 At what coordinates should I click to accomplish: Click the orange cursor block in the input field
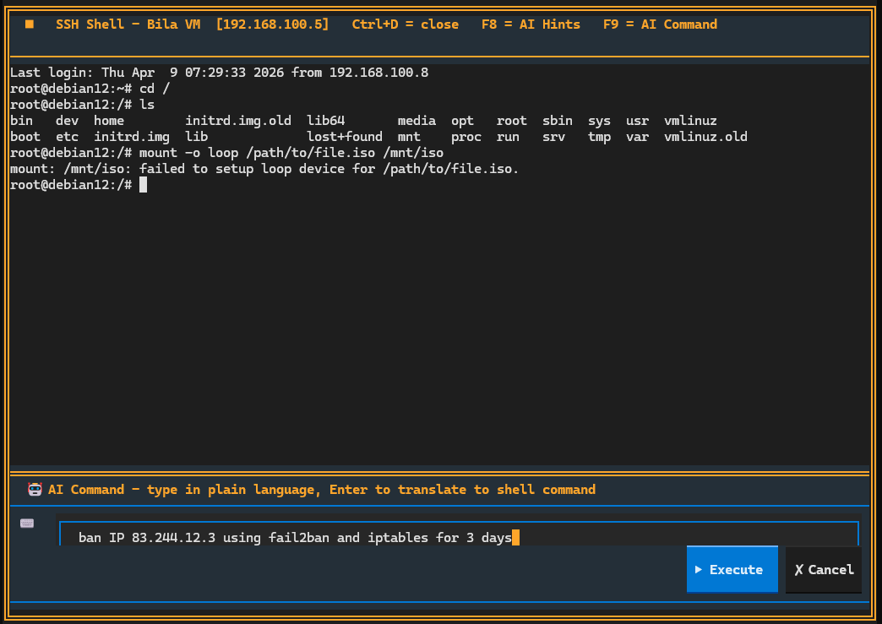514,537
